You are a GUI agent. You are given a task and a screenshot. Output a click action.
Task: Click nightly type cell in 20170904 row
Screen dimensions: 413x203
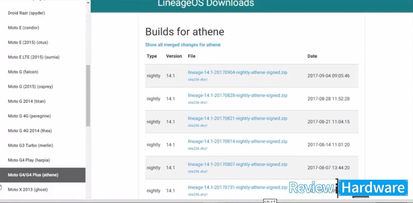[x=153, y=76]
